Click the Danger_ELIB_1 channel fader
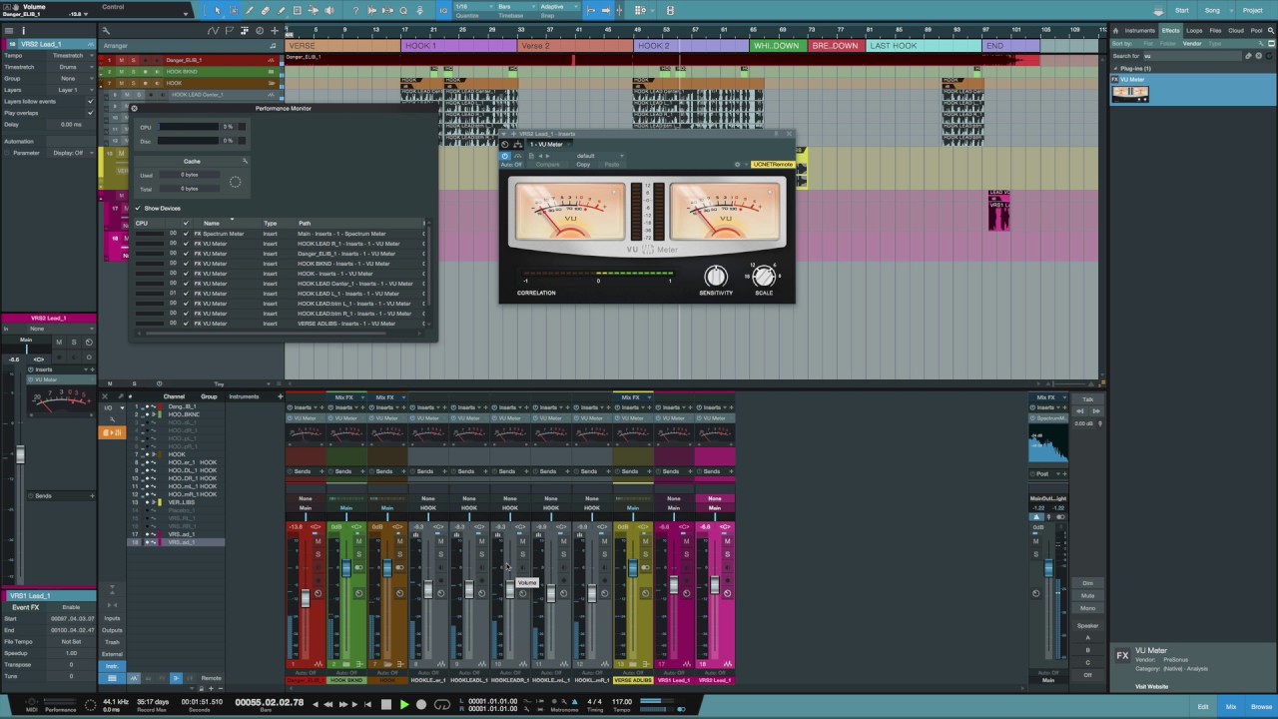Screen dimensions: 1278x719 pos(305,597)
